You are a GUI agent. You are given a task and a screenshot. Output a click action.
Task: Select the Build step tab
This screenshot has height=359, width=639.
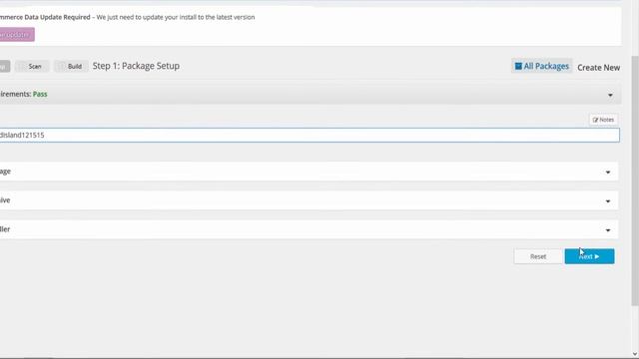71,67
